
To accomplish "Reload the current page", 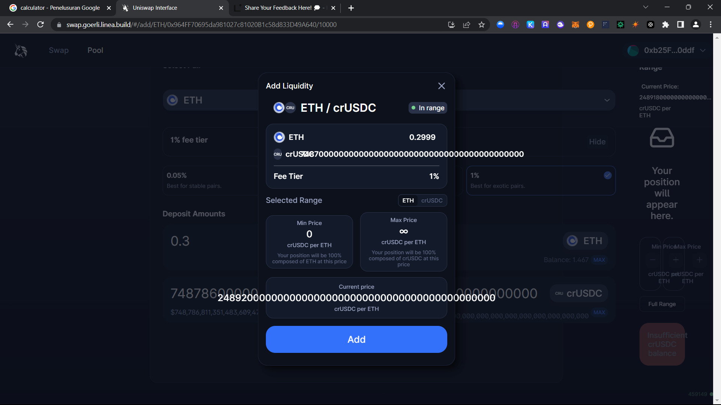I will click(41, 25).
